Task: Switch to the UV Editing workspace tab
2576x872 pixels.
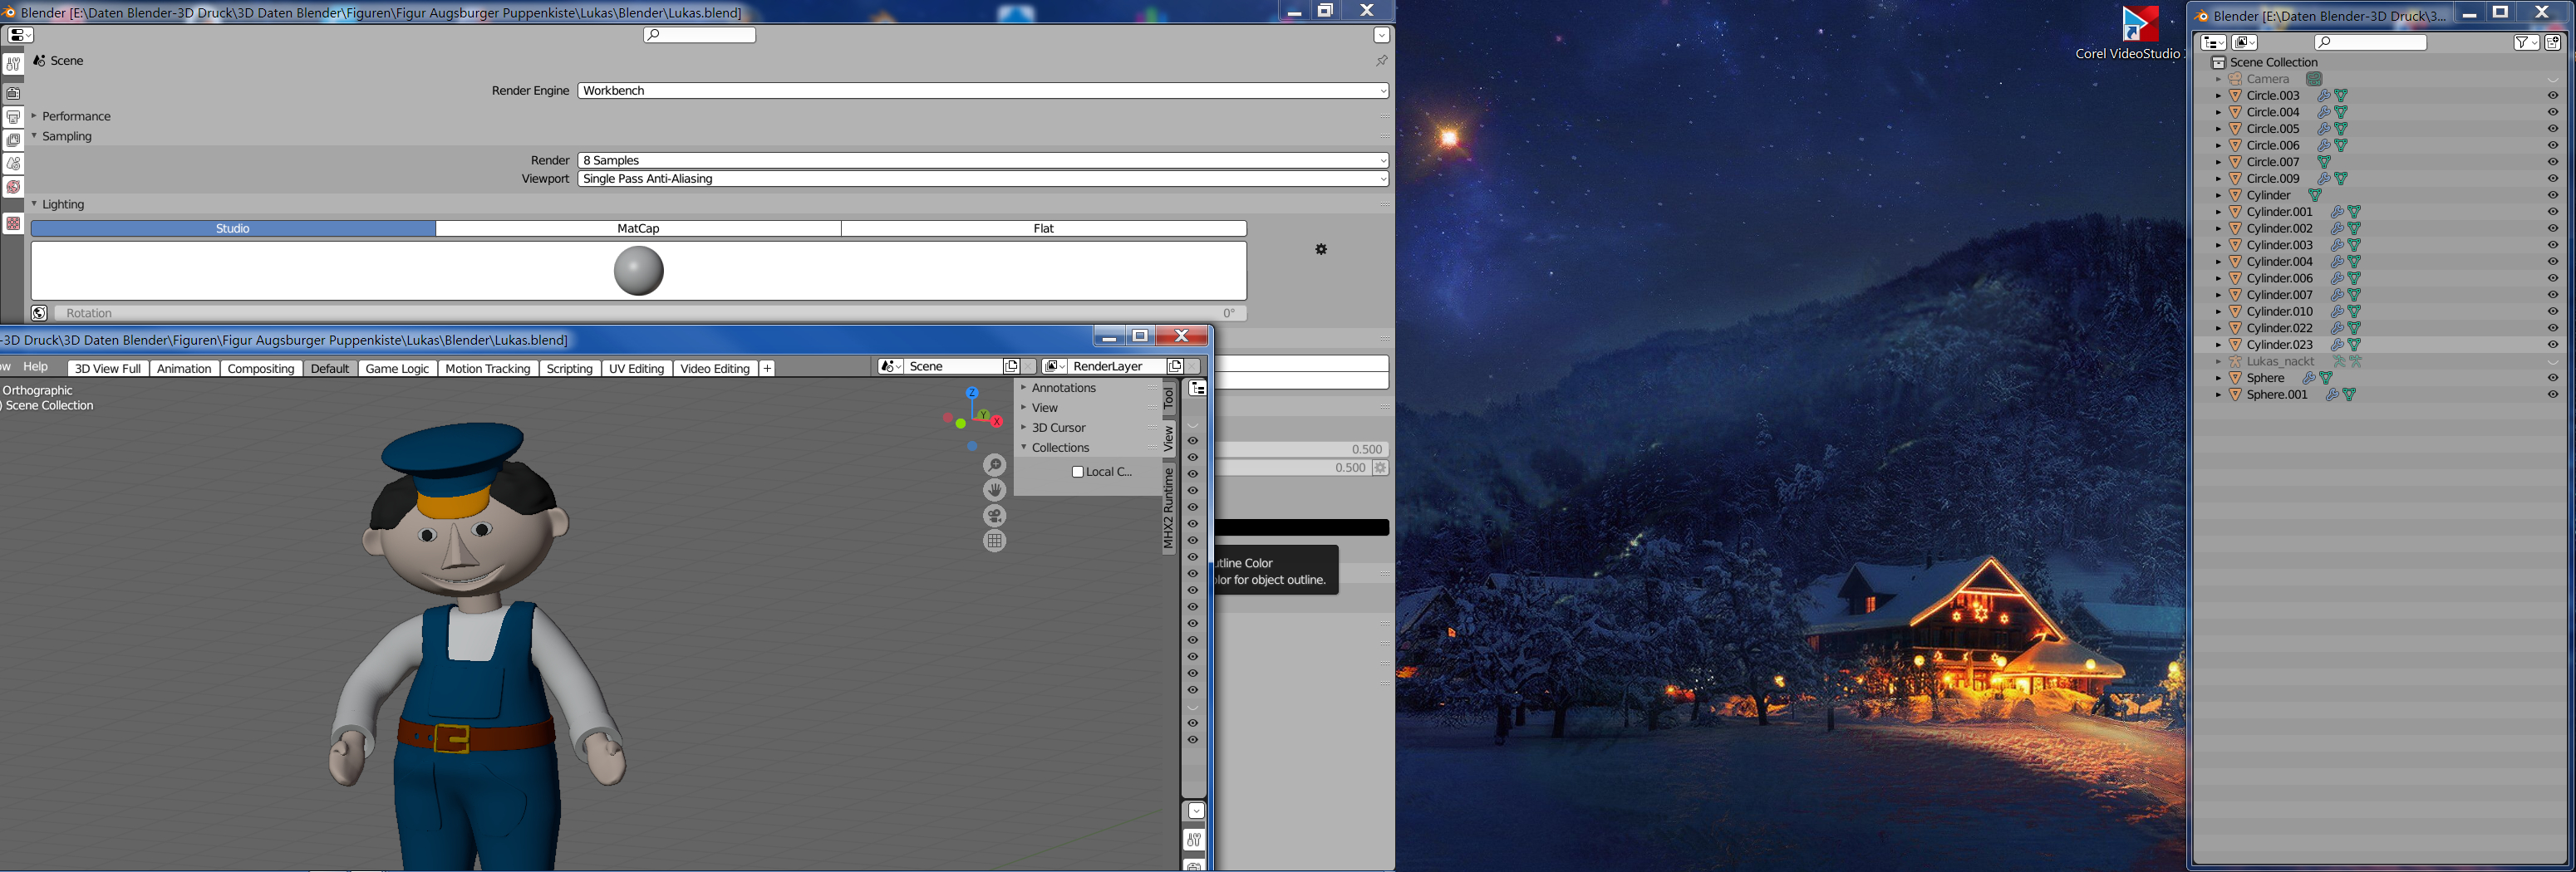Action: point(636,369)
